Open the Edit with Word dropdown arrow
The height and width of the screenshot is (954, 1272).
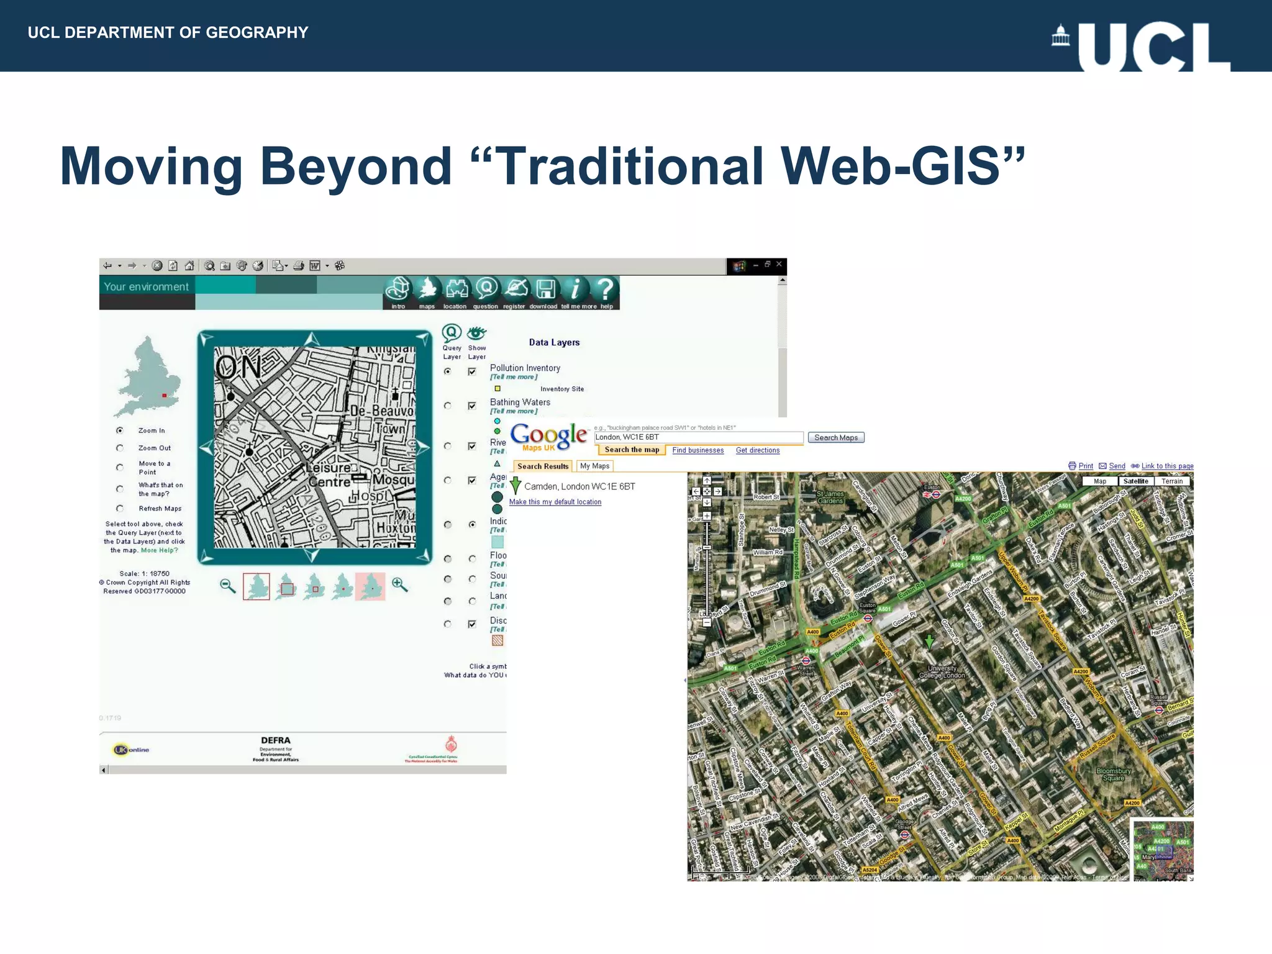tap(327, 266)
